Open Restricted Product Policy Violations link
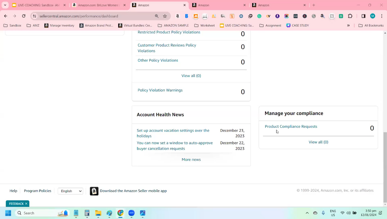 pyautogui.click(x=169, y=32)
